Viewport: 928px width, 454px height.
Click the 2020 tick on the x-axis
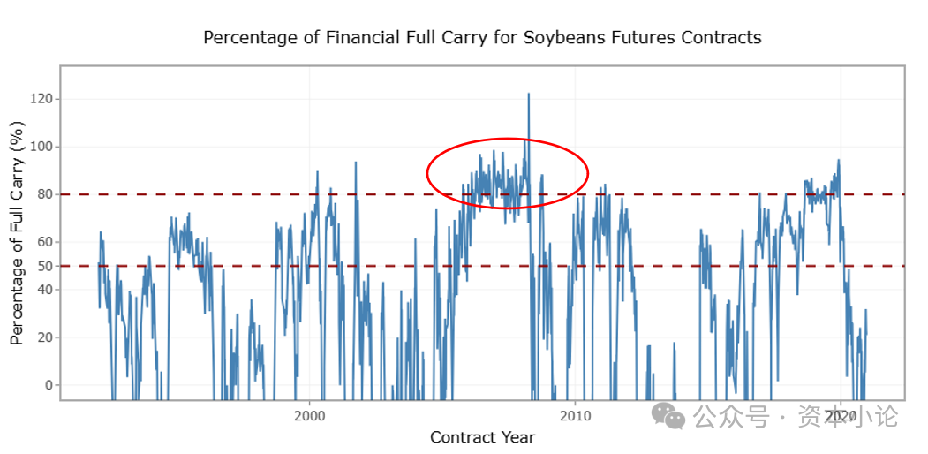(841, 415)
